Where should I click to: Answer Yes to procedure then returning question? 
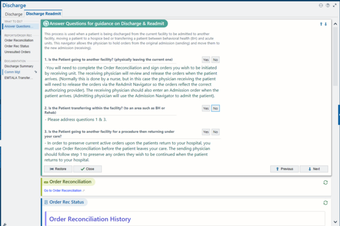click(x=206, y=132)
